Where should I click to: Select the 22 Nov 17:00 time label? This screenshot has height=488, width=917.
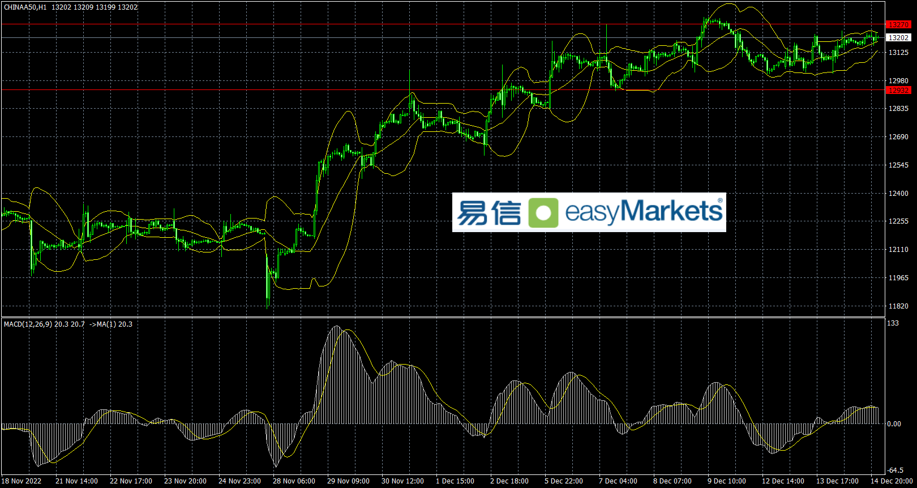[x=131, y=481]
